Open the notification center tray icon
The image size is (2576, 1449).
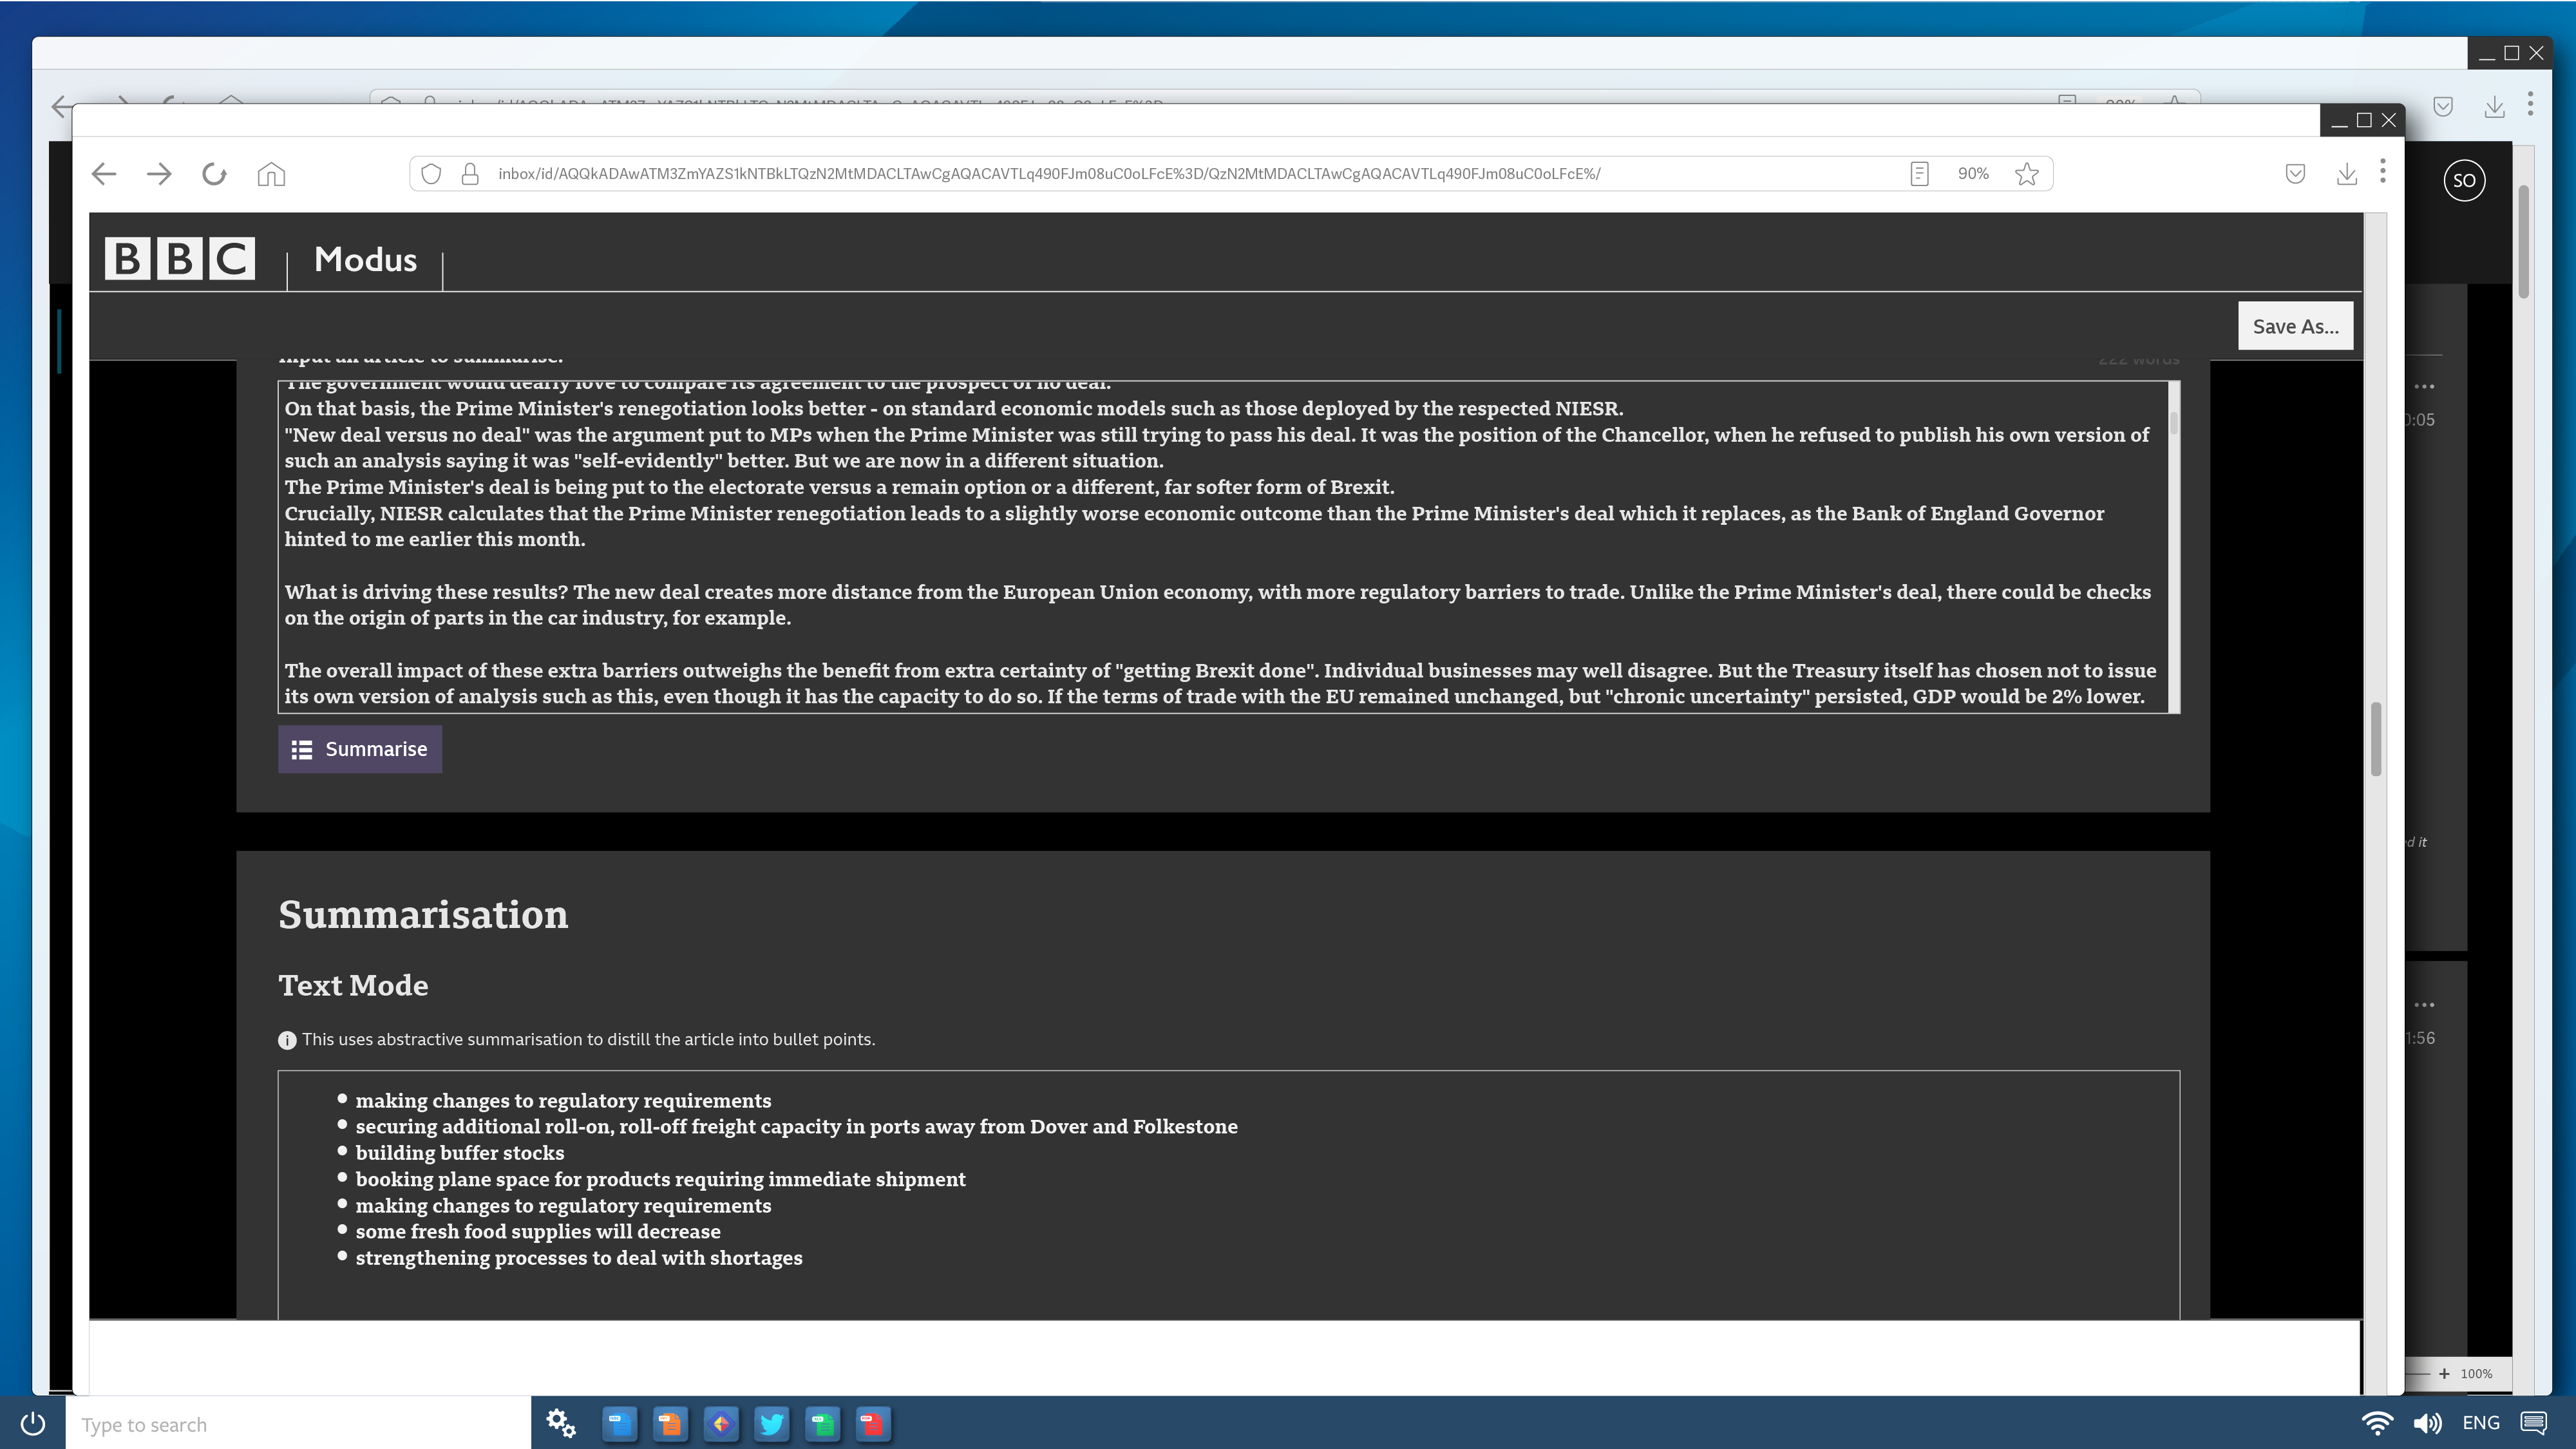(2534, 1423)
